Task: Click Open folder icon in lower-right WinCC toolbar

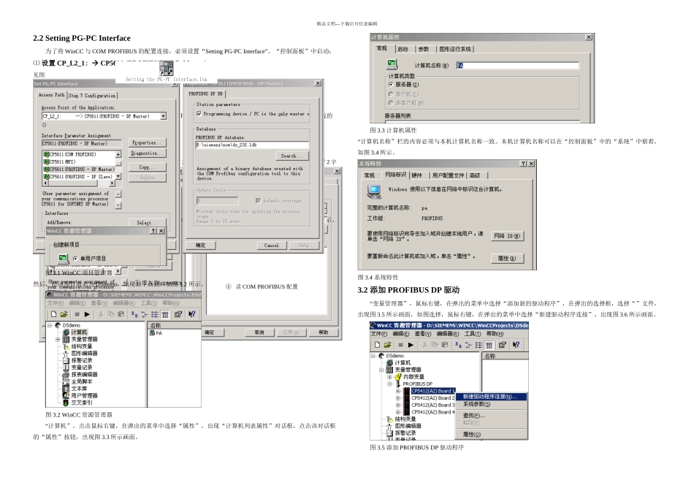Action: 387,345
